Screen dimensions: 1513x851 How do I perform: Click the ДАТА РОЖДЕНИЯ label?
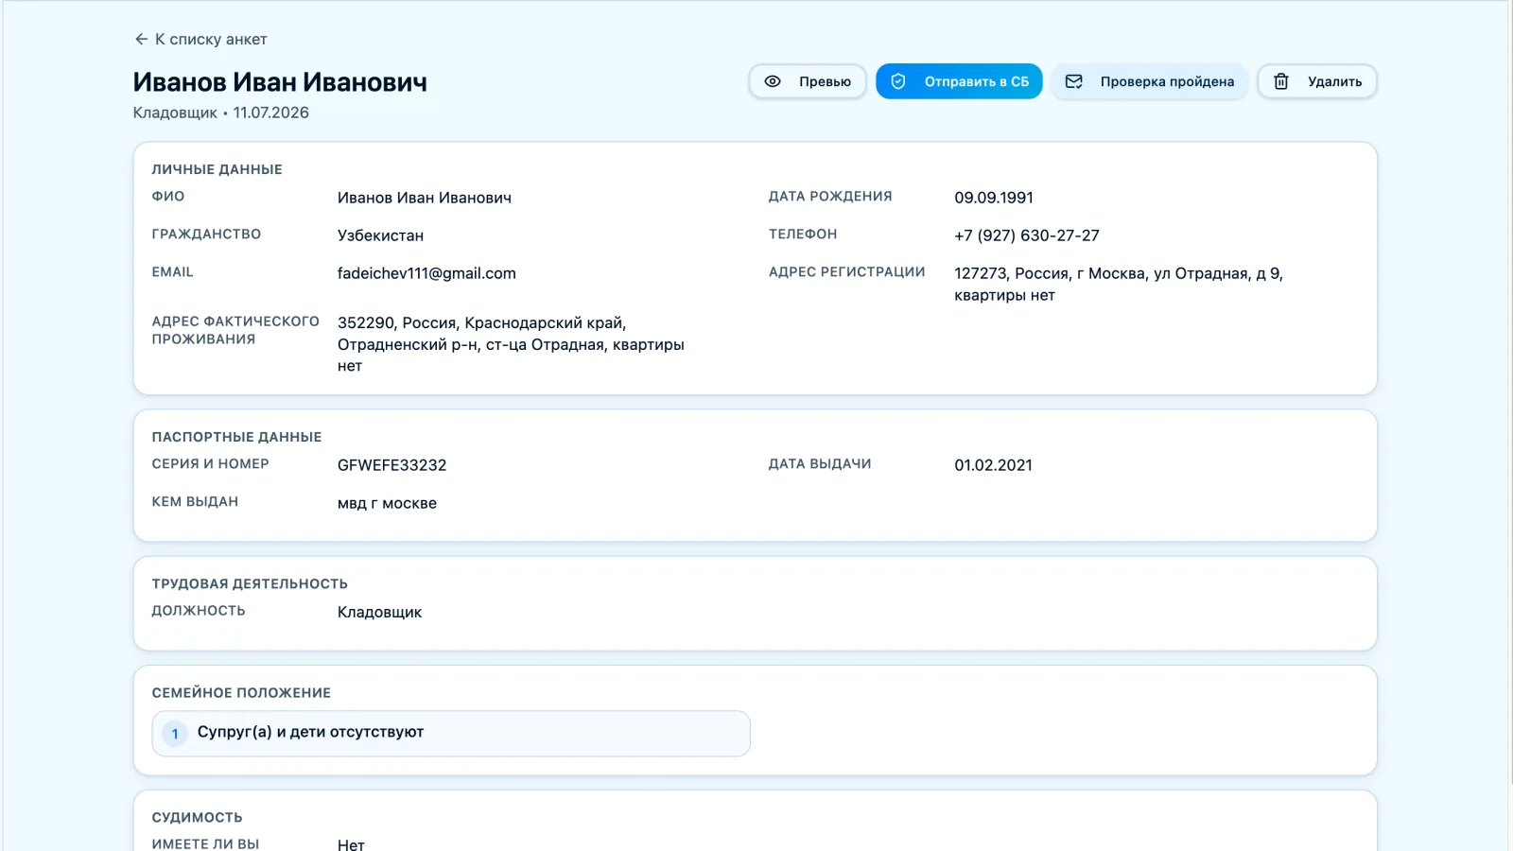830,197
